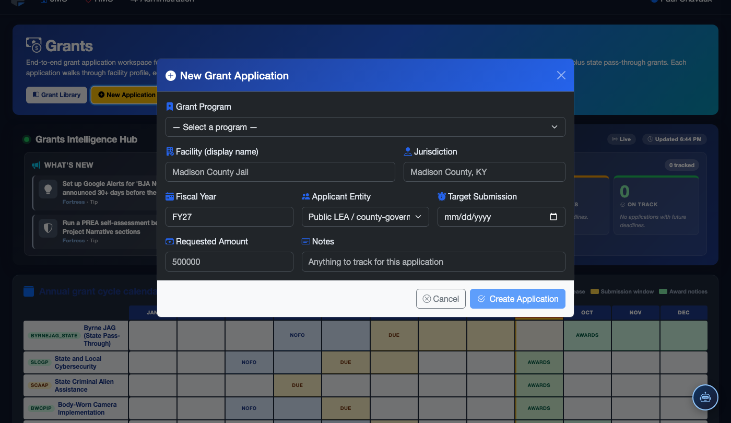Click the Grants money icon in the page header
The image size is (731, 423).
[x=34, y=45]
